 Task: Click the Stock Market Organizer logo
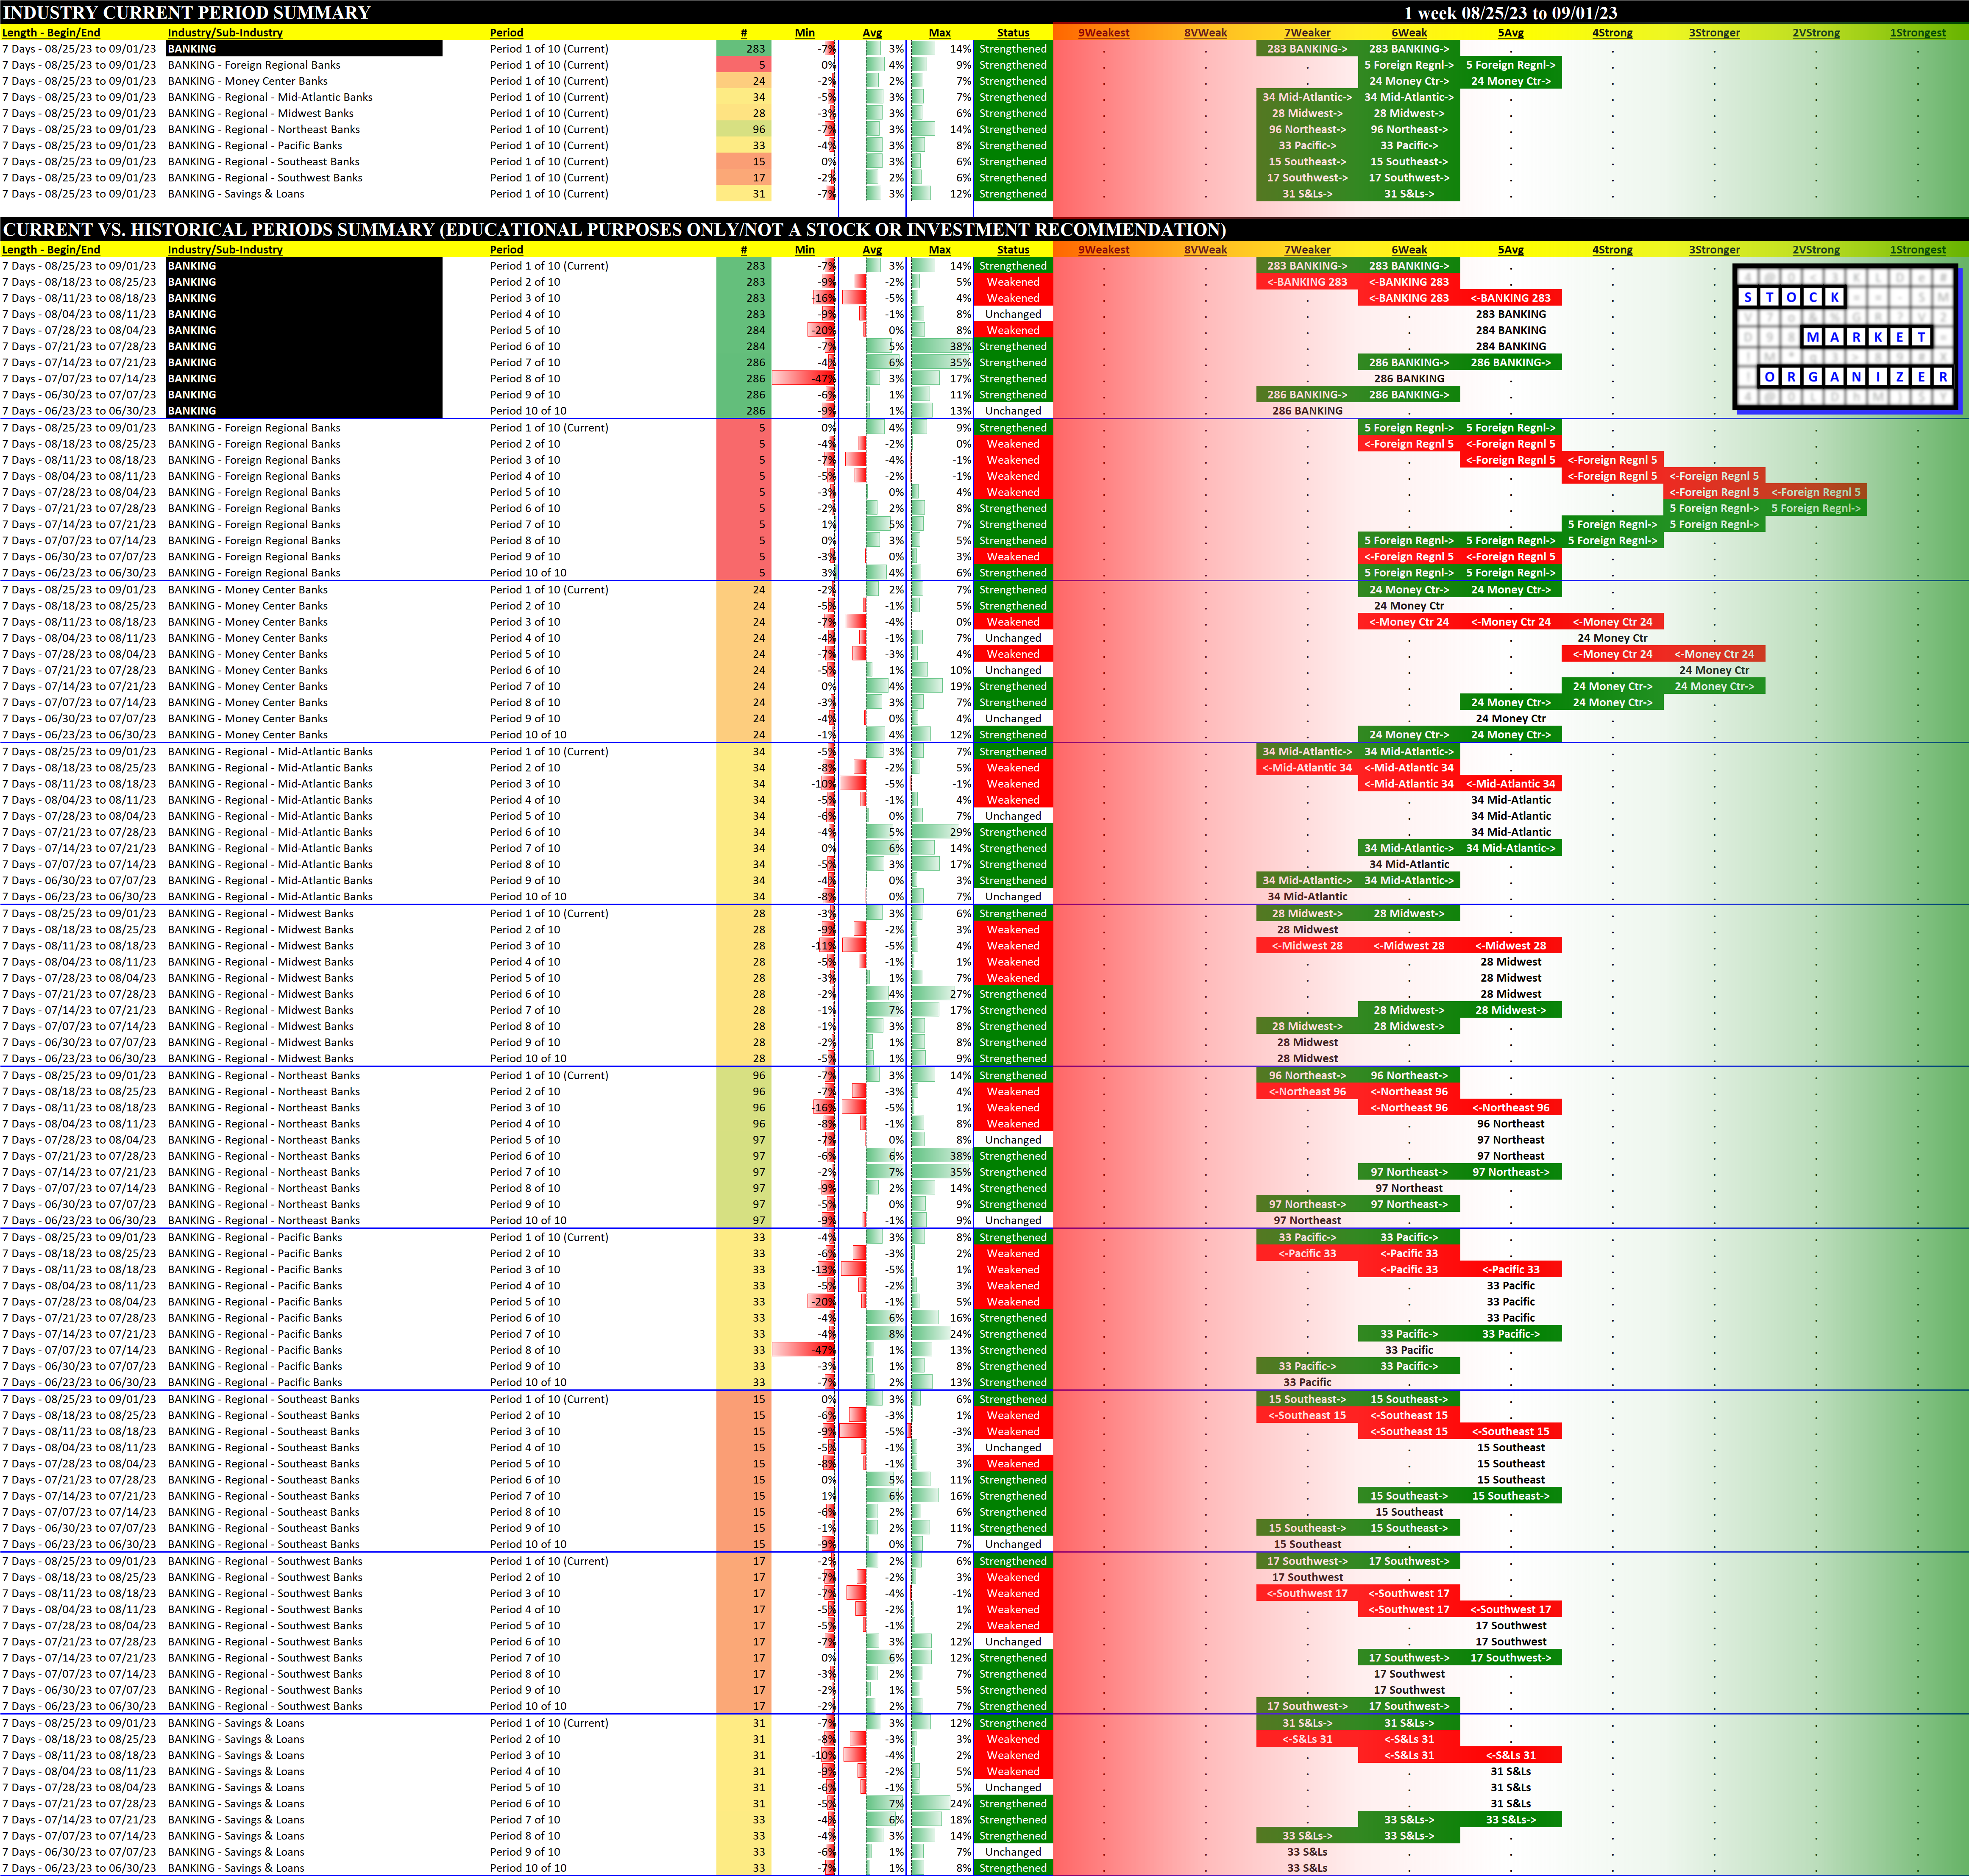coord(1845,337)
